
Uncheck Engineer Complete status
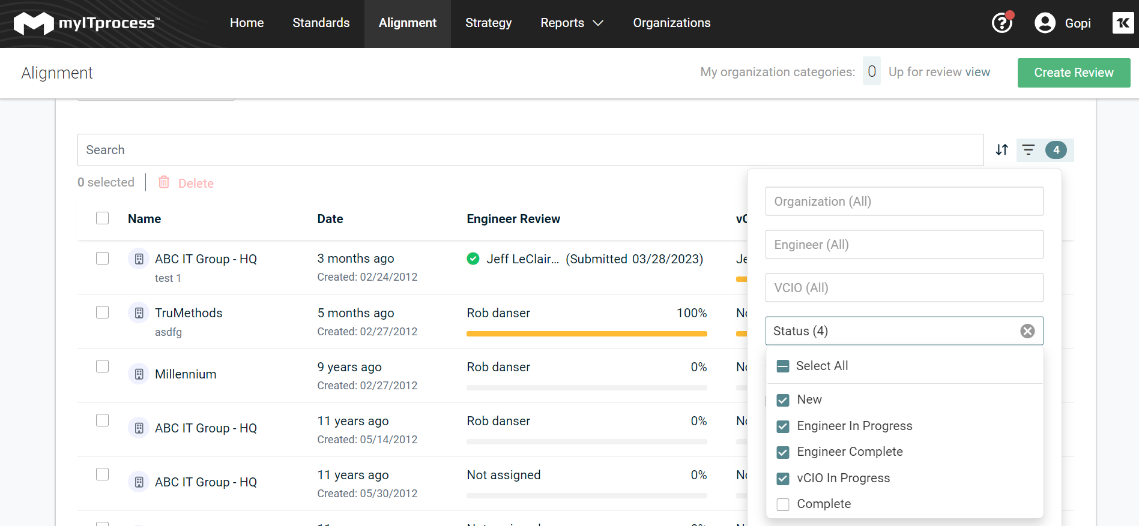(x=783, y=452)
